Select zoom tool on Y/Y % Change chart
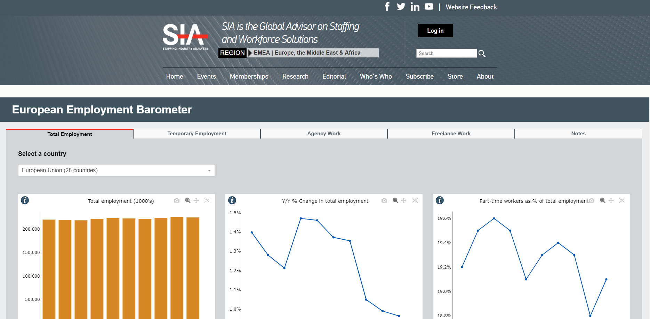Viewport: 650px width, 319px height. tap(395, 200)
